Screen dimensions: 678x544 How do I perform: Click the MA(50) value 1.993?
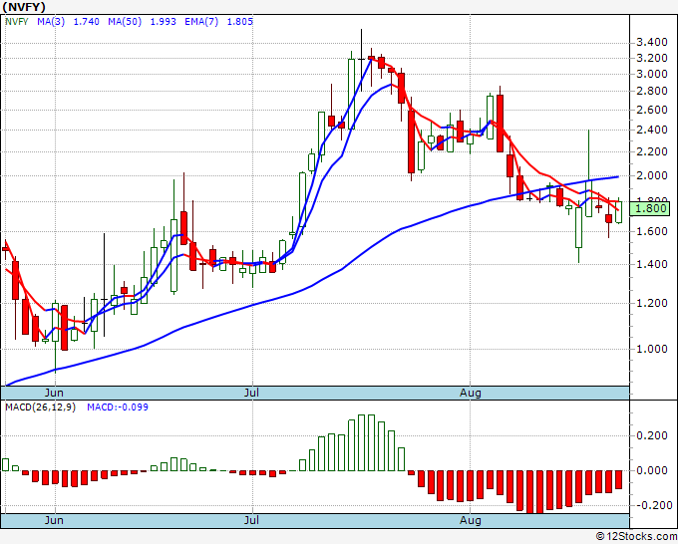(163, 22)
